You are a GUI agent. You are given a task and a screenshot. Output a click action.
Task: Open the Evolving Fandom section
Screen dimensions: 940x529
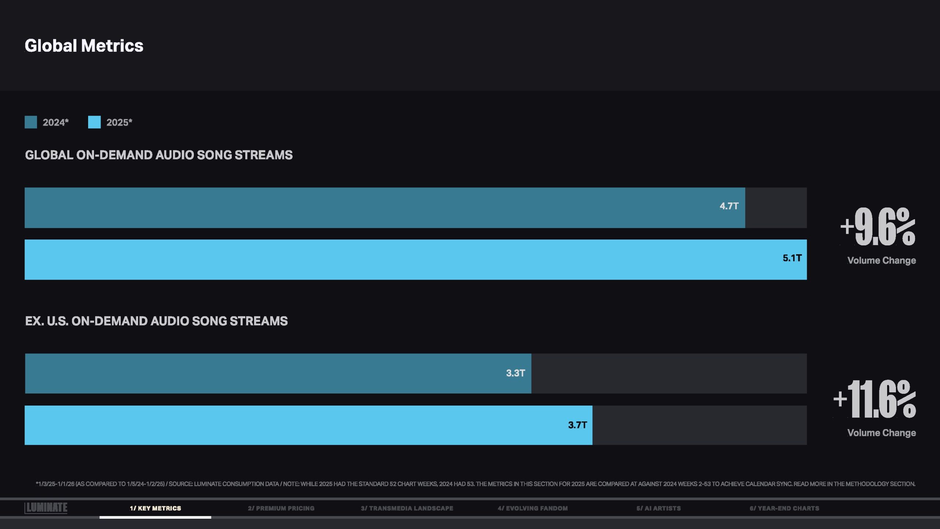tap(532, 508)
